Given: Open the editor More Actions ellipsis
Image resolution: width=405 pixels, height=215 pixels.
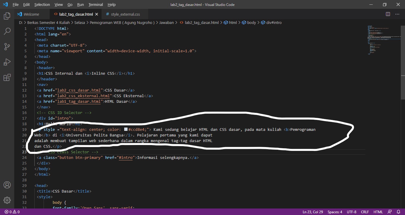Looking at the screenshot, I should tap(397, 14).
